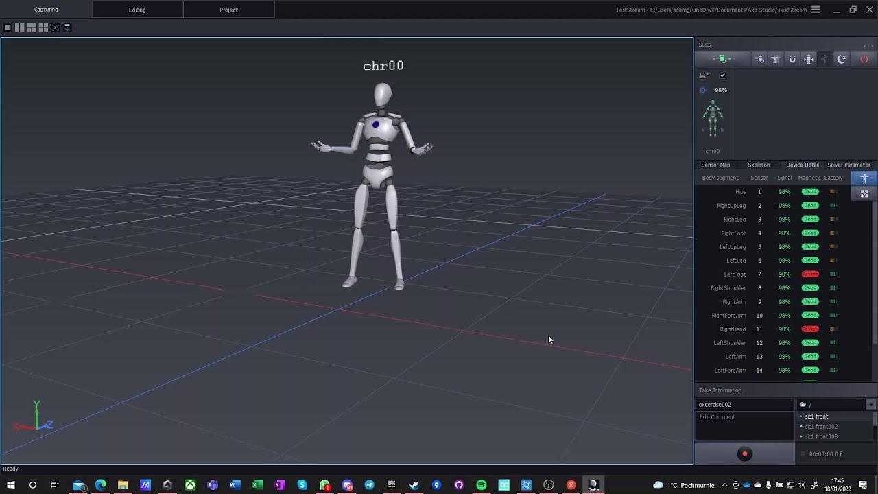Start recording with the red record button
The height and width of the screenshot is (494, 878).
745,454
